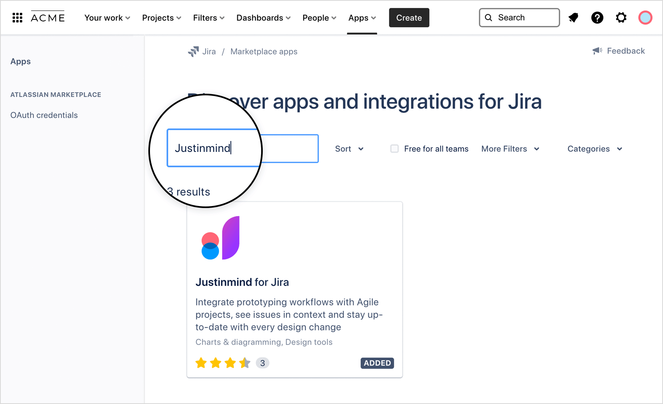
Task: Go to Marketplace apps breadcrumb
Action: (264, 51)
